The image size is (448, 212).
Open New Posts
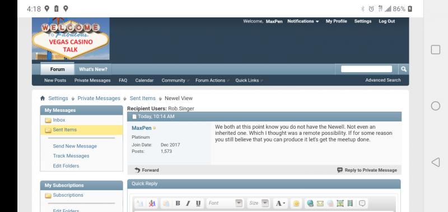55,81
